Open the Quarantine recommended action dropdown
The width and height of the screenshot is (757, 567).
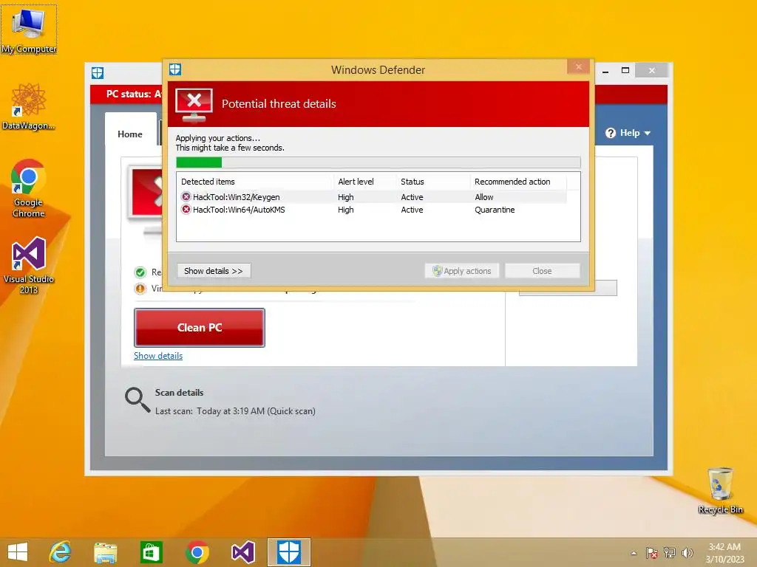point(519,210)
